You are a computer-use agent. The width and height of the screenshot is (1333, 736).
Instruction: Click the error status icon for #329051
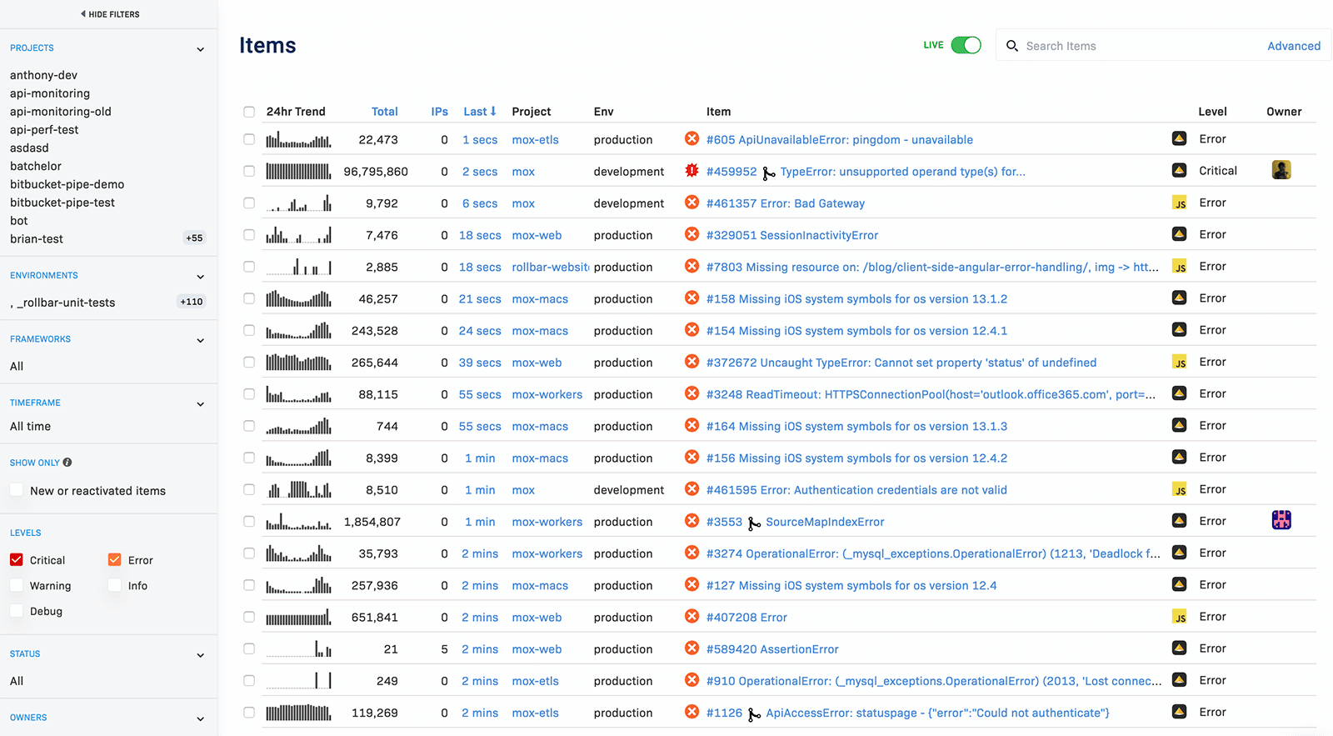point(691,234)
